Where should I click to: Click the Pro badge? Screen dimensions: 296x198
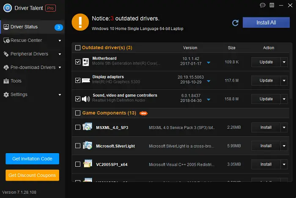(50, 8)
